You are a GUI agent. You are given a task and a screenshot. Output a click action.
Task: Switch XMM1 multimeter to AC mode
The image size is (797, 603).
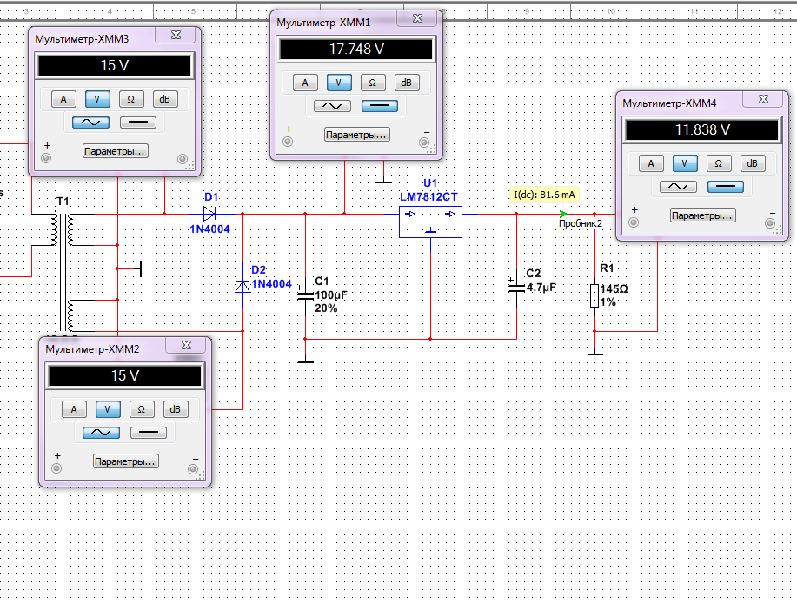tap(332, 106)
